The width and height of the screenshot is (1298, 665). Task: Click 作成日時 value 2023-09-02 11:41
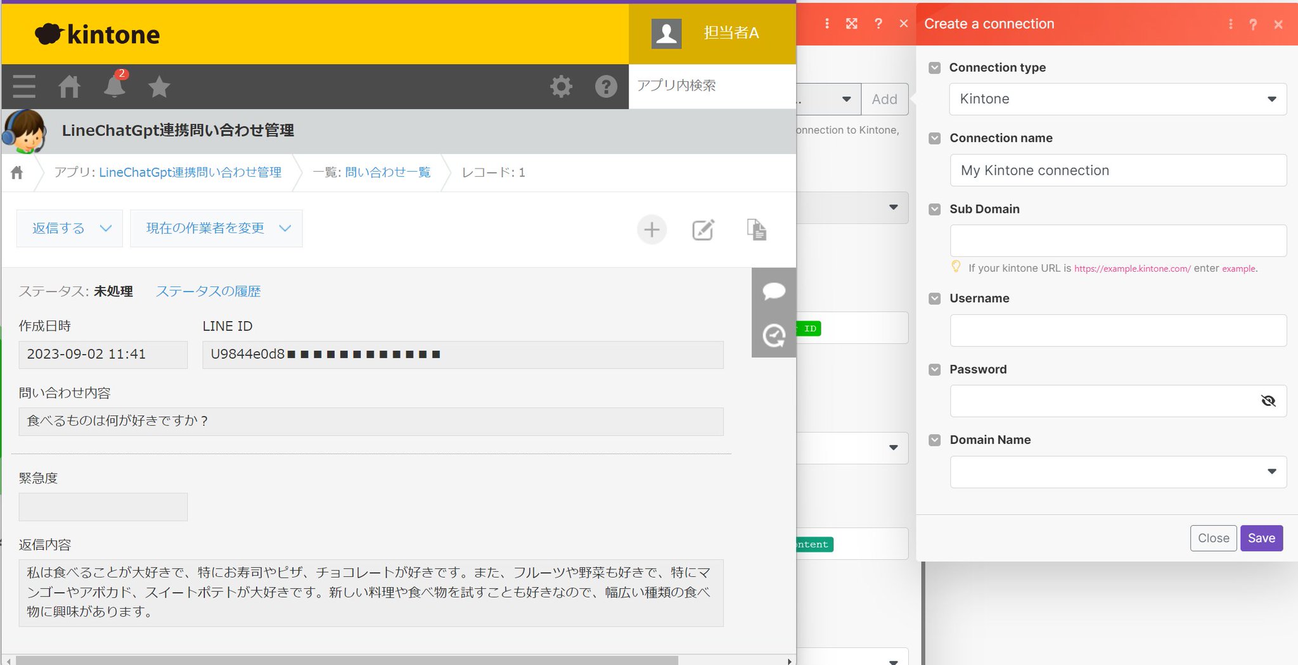coord(103,355)
